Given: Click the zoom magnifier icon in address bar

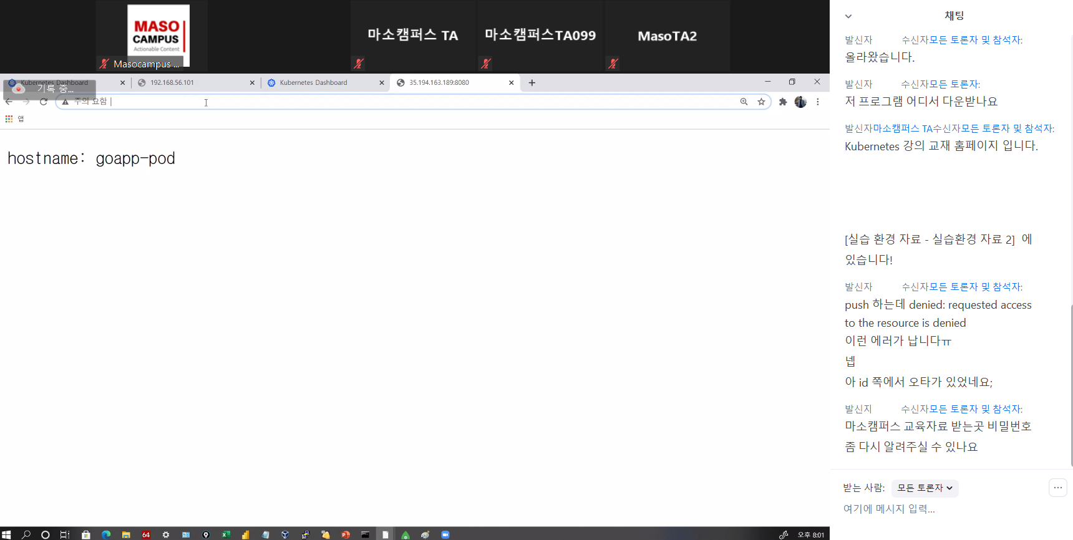Looking at the screenshot, I should 744,102.
